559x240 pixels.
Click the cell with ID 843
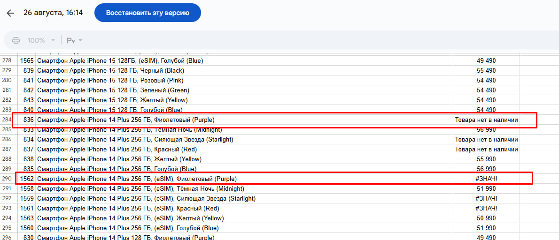28,100
